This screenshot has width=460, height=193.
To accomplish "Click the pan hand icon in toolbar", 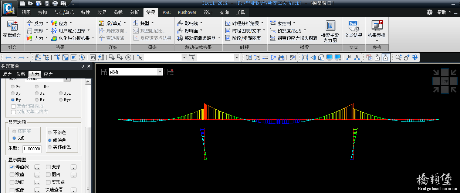I will pos(406,57).
